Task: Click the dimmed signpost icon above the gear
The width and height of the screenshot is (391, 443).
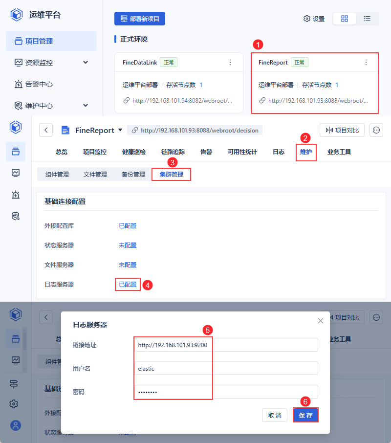Action: (14, 384)
